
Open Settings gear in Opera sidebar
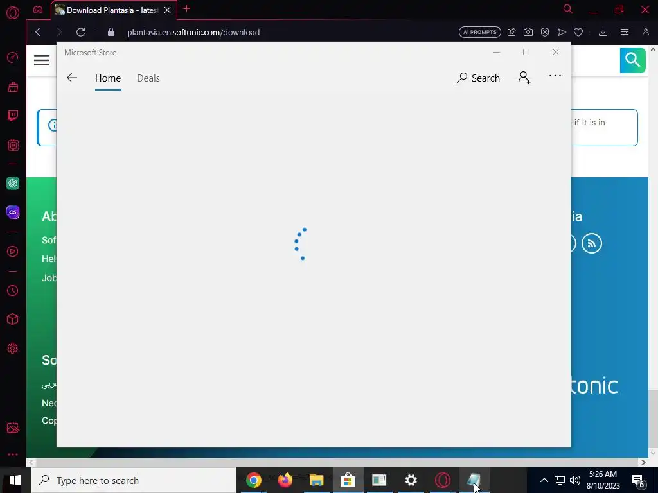13,348
